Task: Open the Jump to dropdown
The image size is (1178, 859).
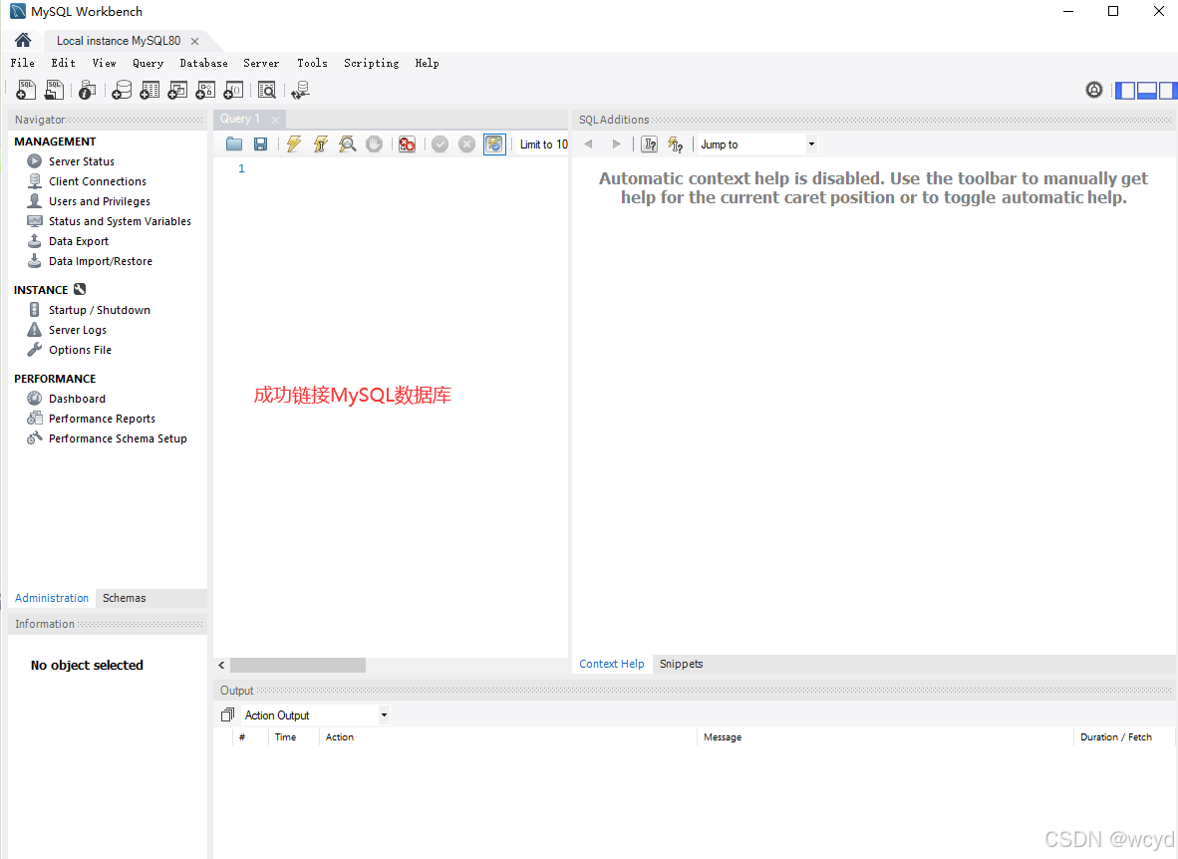Action: (756, 144)
